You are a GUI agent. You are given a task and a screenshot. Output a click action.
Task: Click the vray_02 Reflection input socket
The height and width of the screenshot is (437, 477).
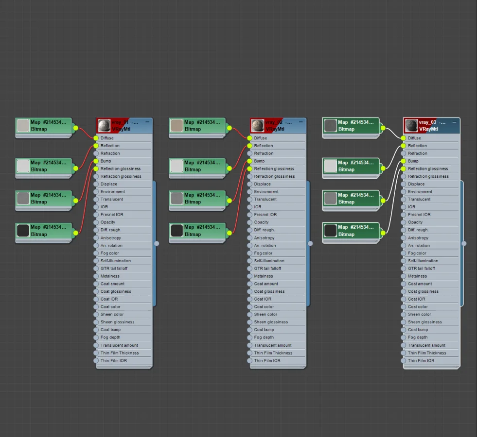point(250,146)
